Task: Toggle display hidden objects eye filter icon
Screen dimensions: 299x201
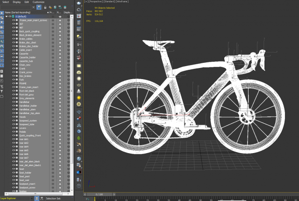Action: 2,65
